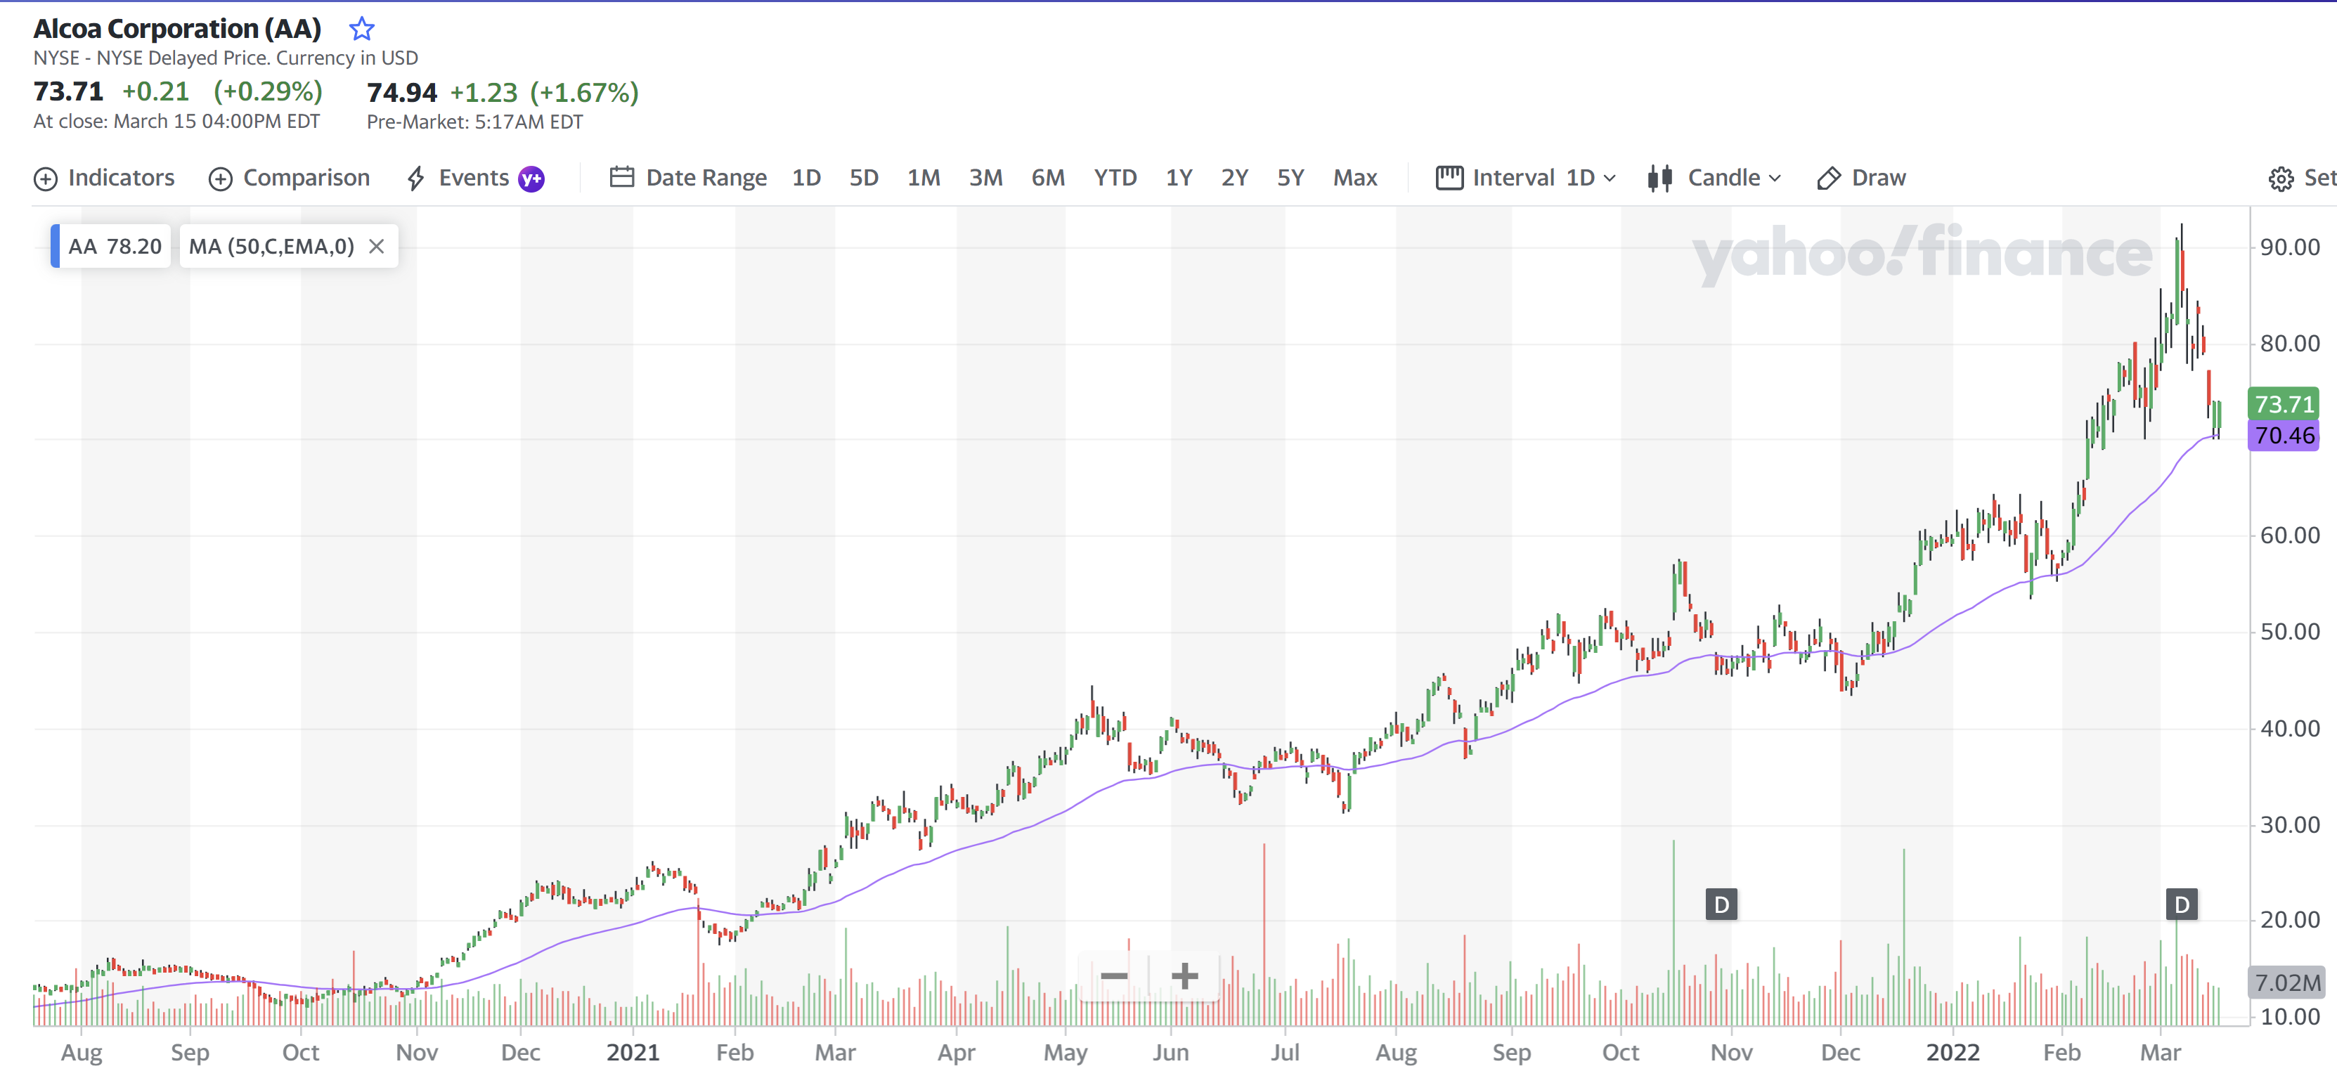Viewport: 2337px width, 1090px height.
Task: Remove the MA (50,C,EMA,0) indicator
Action: click(x=377, y=247)
